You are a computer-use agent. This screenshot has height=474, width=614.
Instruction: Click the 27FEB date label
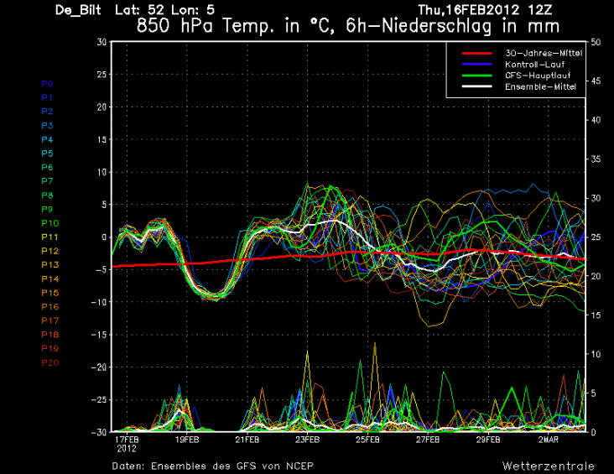pyautogui.click(x=428, y=440)
